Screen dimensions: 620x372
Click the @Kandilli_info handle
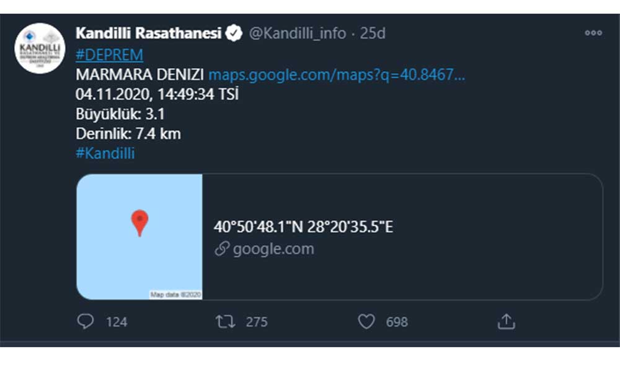point(298,33)
